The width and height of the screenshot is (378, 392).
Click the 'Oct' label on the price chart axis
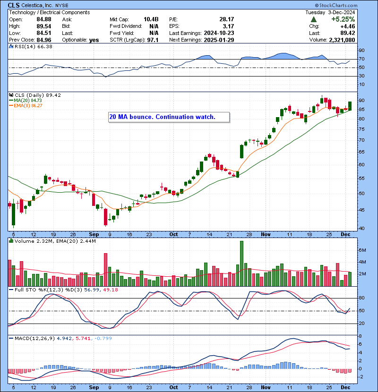coord(173,235)
